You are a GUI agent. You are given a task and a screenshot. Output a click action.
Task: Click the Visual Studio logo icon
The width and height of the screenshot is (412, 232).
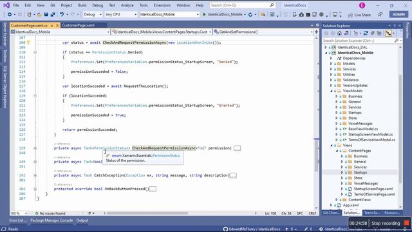(x=6, y=5)
